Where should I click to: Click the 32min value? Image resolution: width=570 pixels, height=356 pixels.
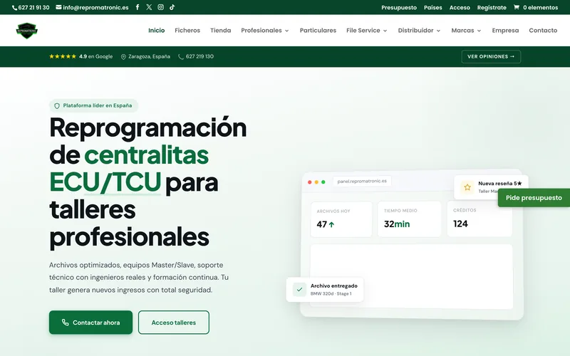(397, 224)
